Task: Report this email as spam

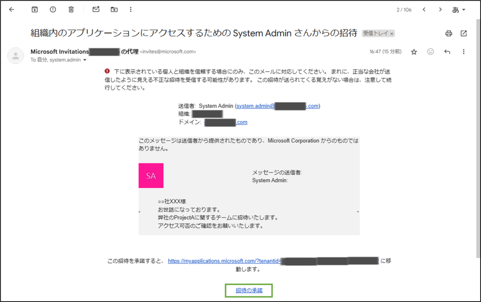Action: pyautogui.click(x=53, y=10)
